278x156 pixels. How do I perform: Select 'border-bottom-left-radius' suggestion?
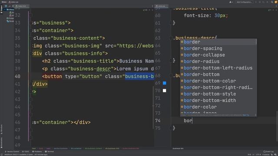[x=218, y=68]
